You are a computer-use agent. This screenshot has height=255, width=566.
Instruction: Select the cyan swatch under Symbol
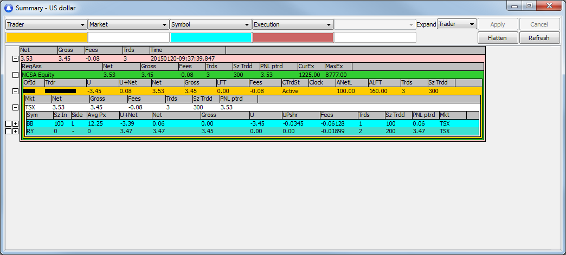point(210,37)
